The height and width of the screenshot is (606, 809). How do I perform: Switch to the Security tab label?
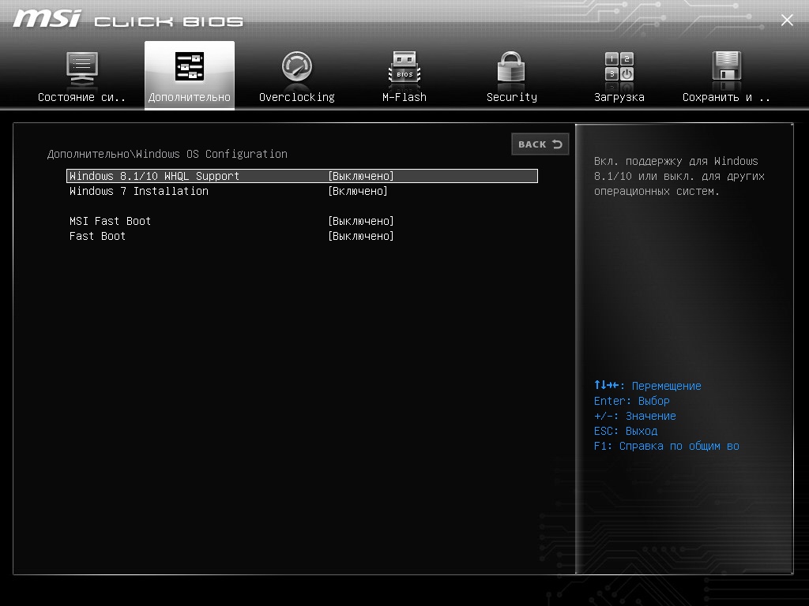512,97
